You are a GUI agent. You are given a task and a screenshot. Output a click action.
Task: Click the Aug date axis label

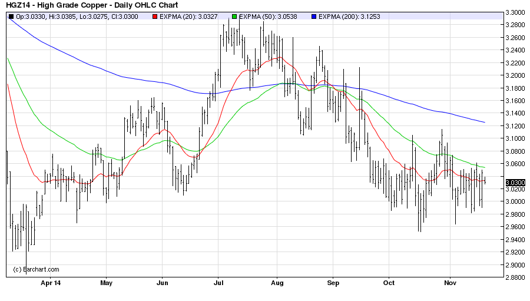click(277, 283)
